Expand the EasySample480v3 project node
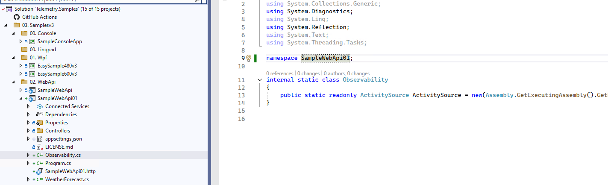This screenshot has width=608, height=185. coord(21,66)
